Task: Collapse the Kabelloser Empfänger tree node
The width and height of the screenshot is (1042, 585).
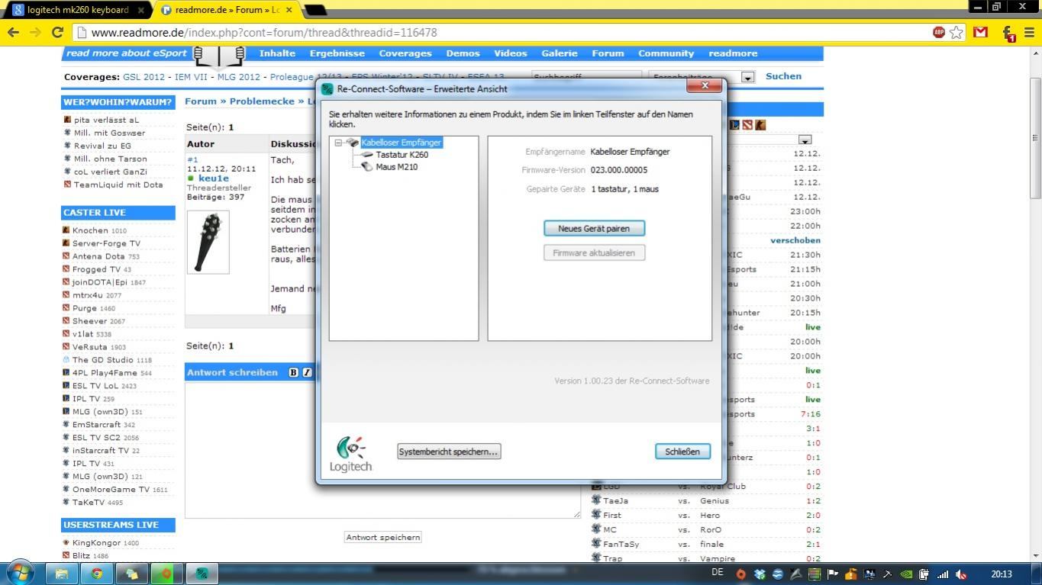Action: pos(338,143)
